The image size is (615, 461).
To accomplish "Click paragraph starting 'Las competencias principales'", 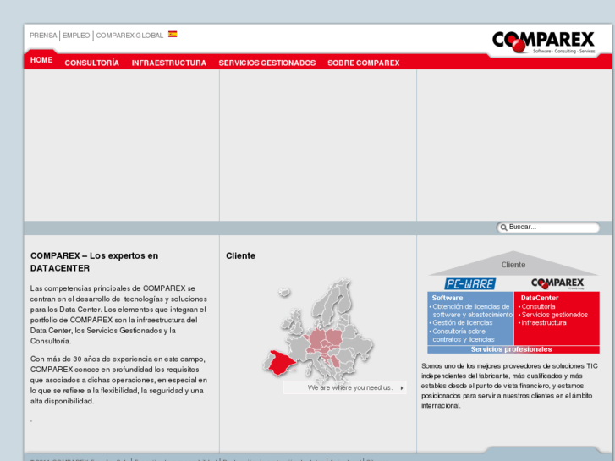I will point(118,315).
